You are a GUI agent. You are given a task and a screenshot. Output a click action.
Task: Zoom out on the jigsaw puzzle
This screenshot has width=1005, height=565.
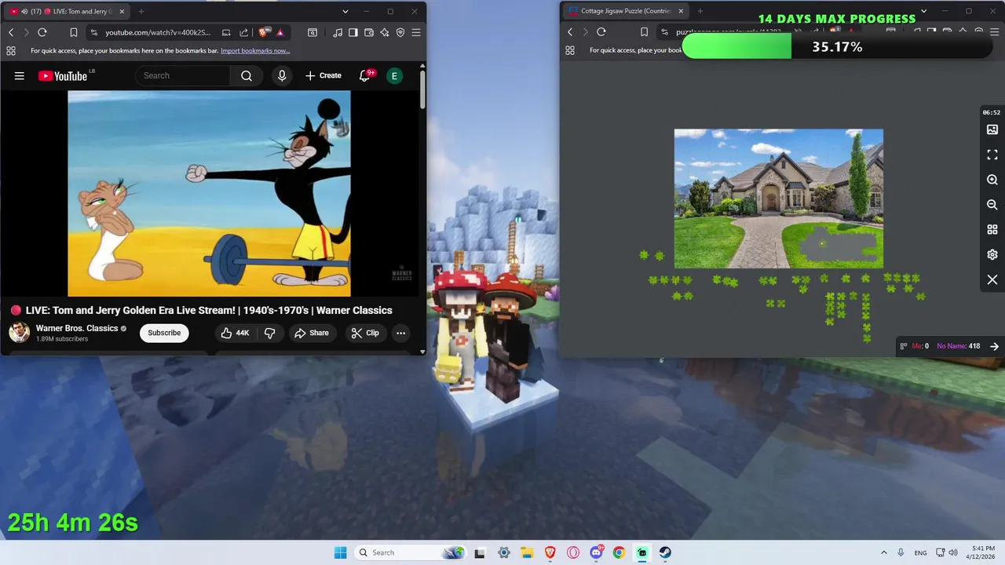point(992,205)
